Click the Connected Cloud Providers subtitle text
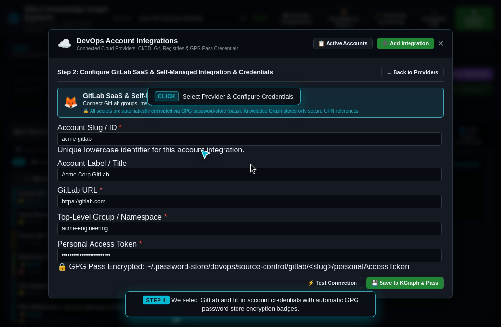The image size is (501, 327). point(158,49)
